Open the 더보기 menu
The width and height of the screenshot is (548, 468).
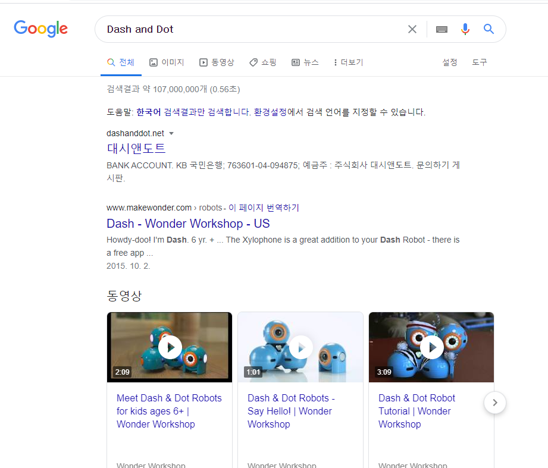tap(349, 62)
